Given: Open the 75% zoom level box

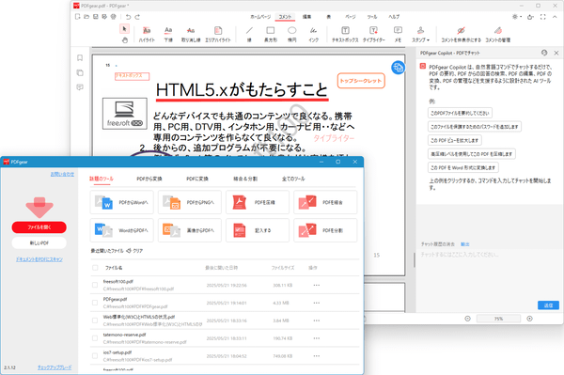Looking at the screenshot, I should [x=498, y=319].
